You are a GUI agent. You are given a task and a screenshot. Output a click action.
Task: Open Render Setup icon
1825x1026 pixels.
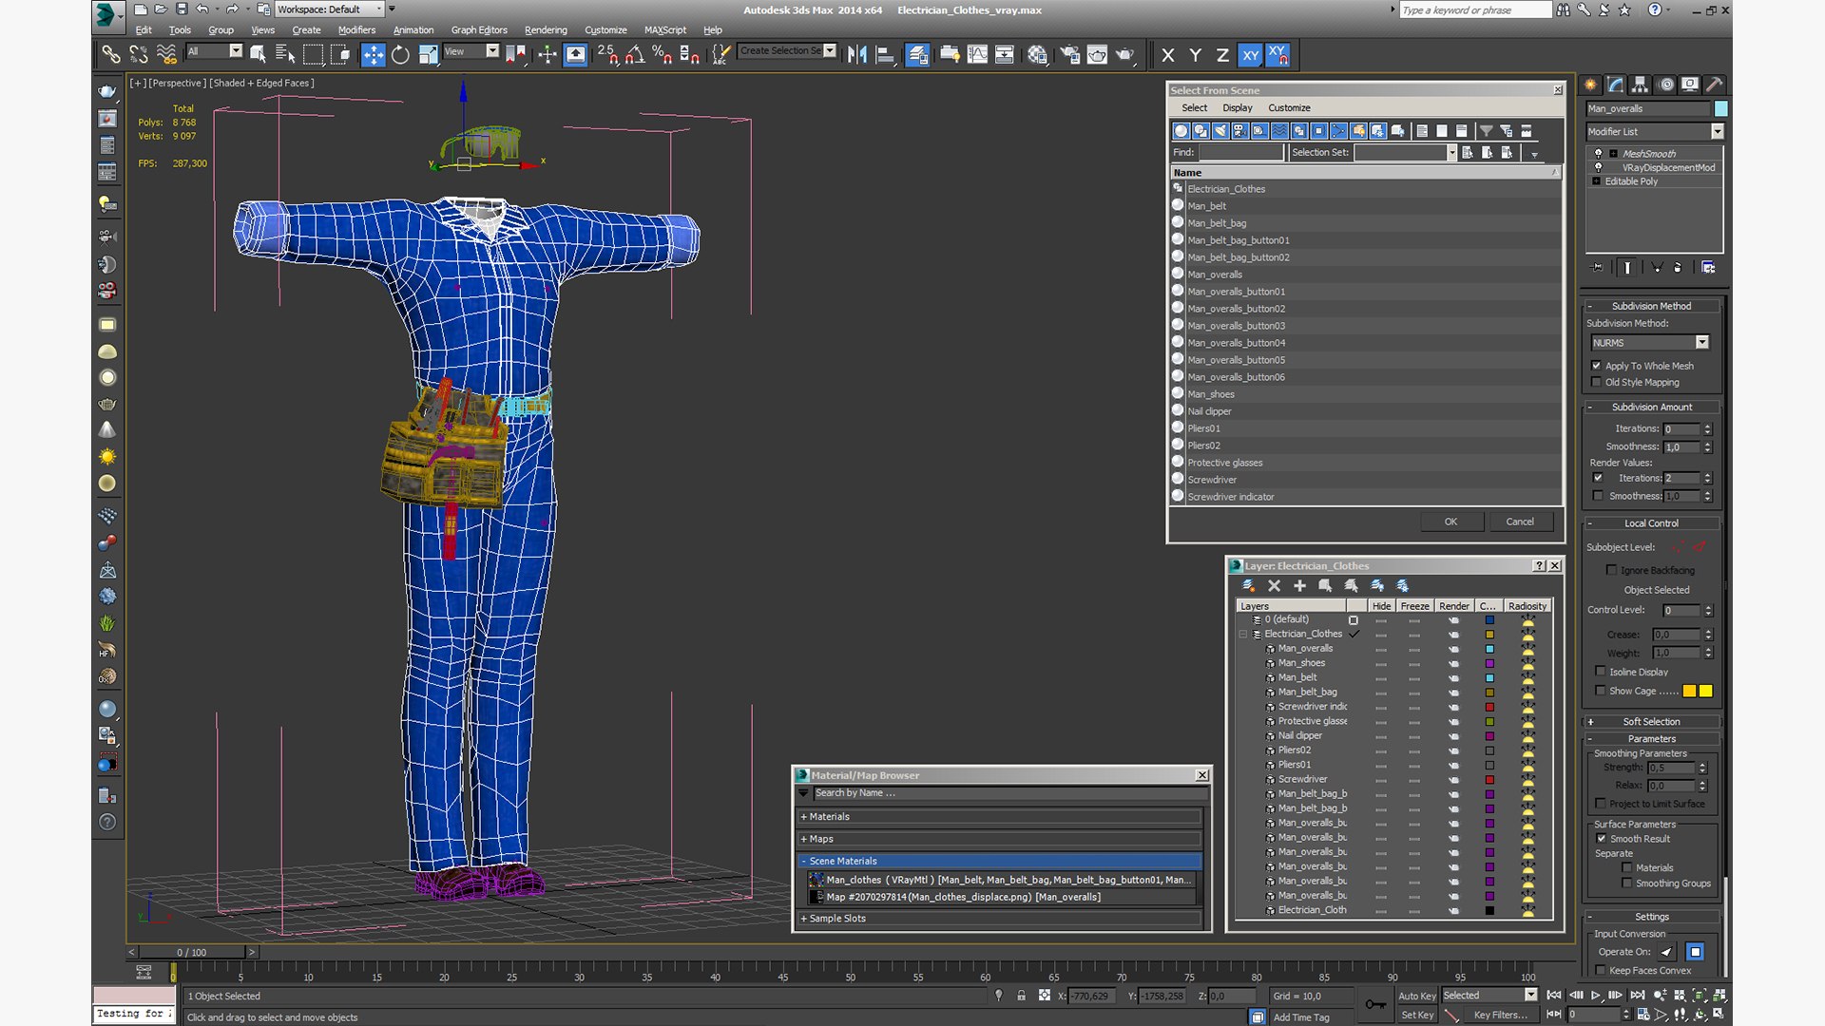pos(1069,55)
